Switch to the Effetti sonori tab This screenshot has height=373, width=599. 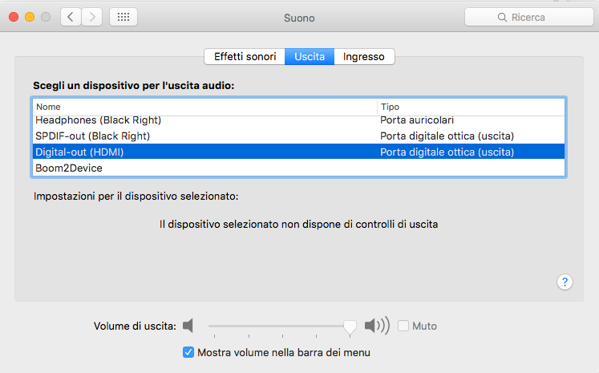click(245, 57)
